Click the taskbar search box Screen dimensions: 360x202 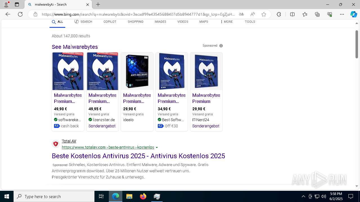pos(54,196)
